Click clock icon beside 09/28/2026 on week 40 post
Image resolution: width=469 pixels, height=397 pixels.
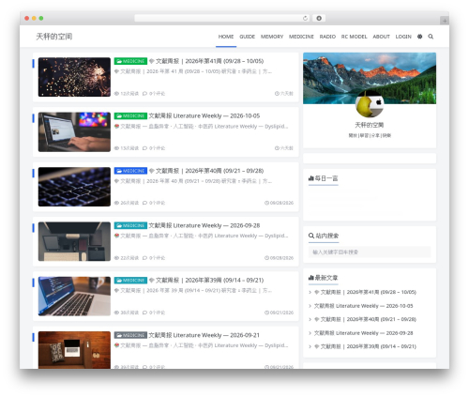pyautogui.click(x=266, y=203)
